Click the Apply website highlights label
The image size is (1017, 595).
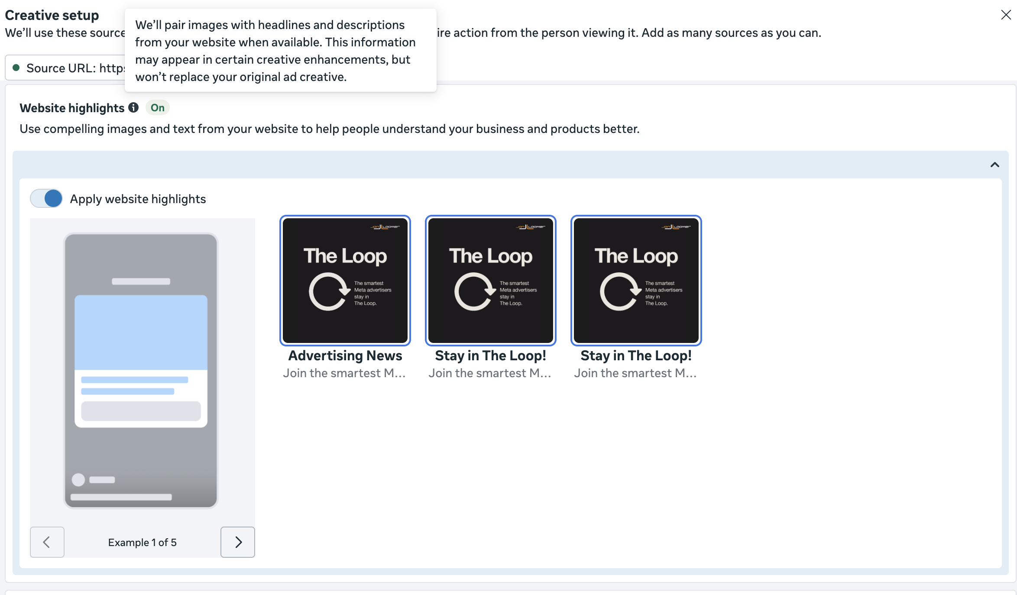click(x=138, y=199)
